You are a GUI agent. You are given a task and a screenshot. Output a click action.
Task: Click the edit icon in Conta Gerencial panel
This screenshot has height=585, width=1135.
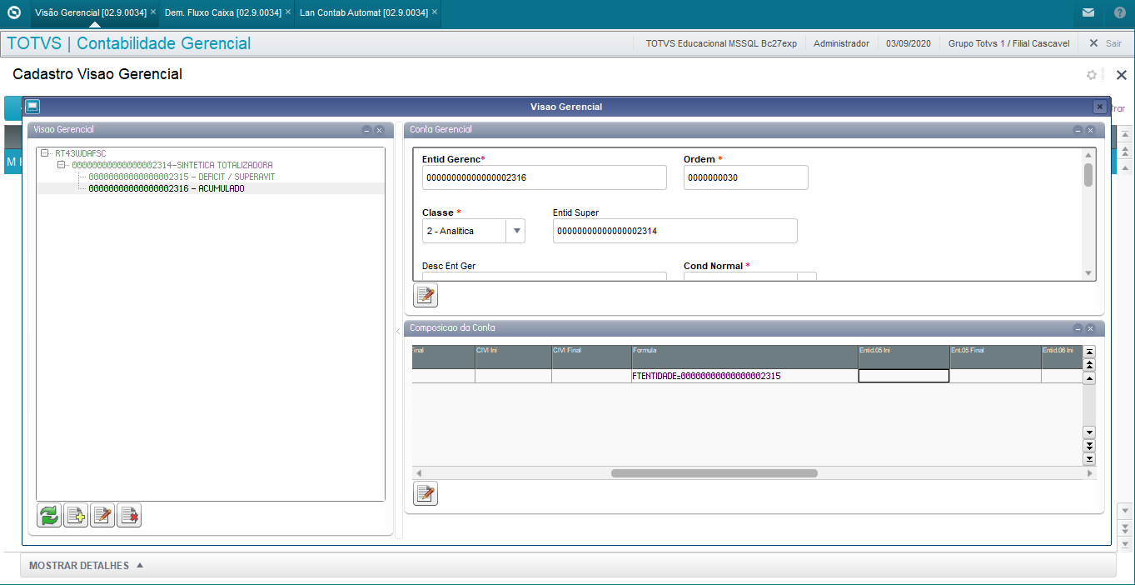(x=426, y=294)
